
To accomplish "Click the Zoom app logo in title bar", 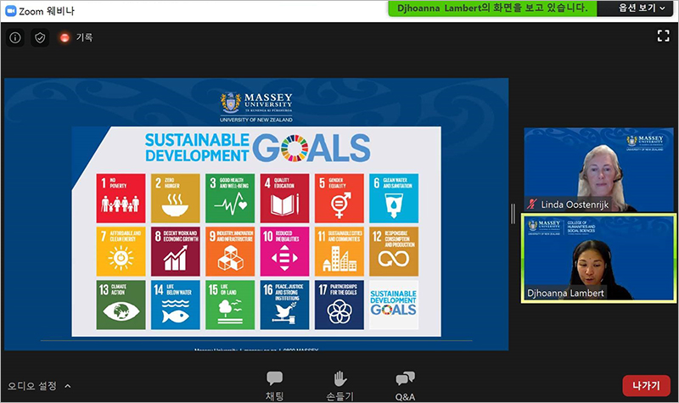I will (x=10, y=11).
